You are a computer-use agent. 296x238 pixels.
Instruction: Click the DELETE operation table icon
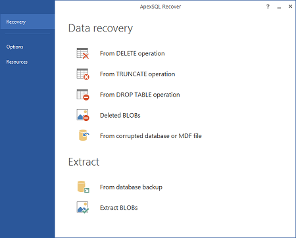(x=83, y=53)
